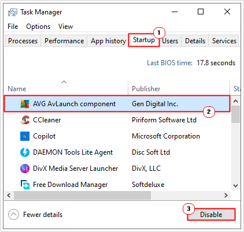Switch to the Details tab
244x232 pixels.
[x=195, y=41]
